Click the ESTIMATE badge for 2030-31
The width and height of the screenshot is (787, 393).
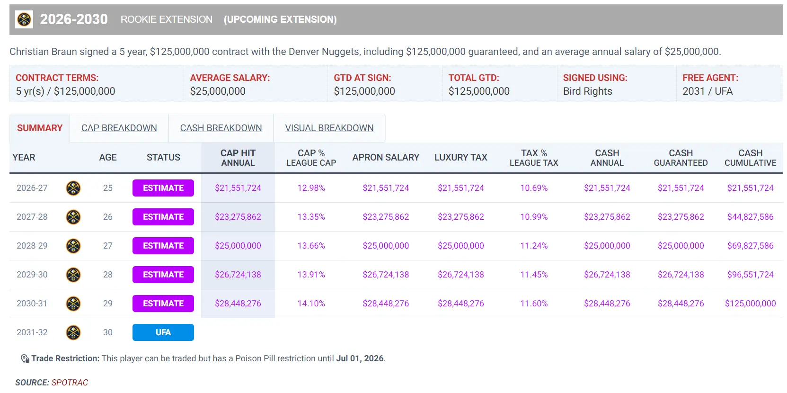(163, 304)
